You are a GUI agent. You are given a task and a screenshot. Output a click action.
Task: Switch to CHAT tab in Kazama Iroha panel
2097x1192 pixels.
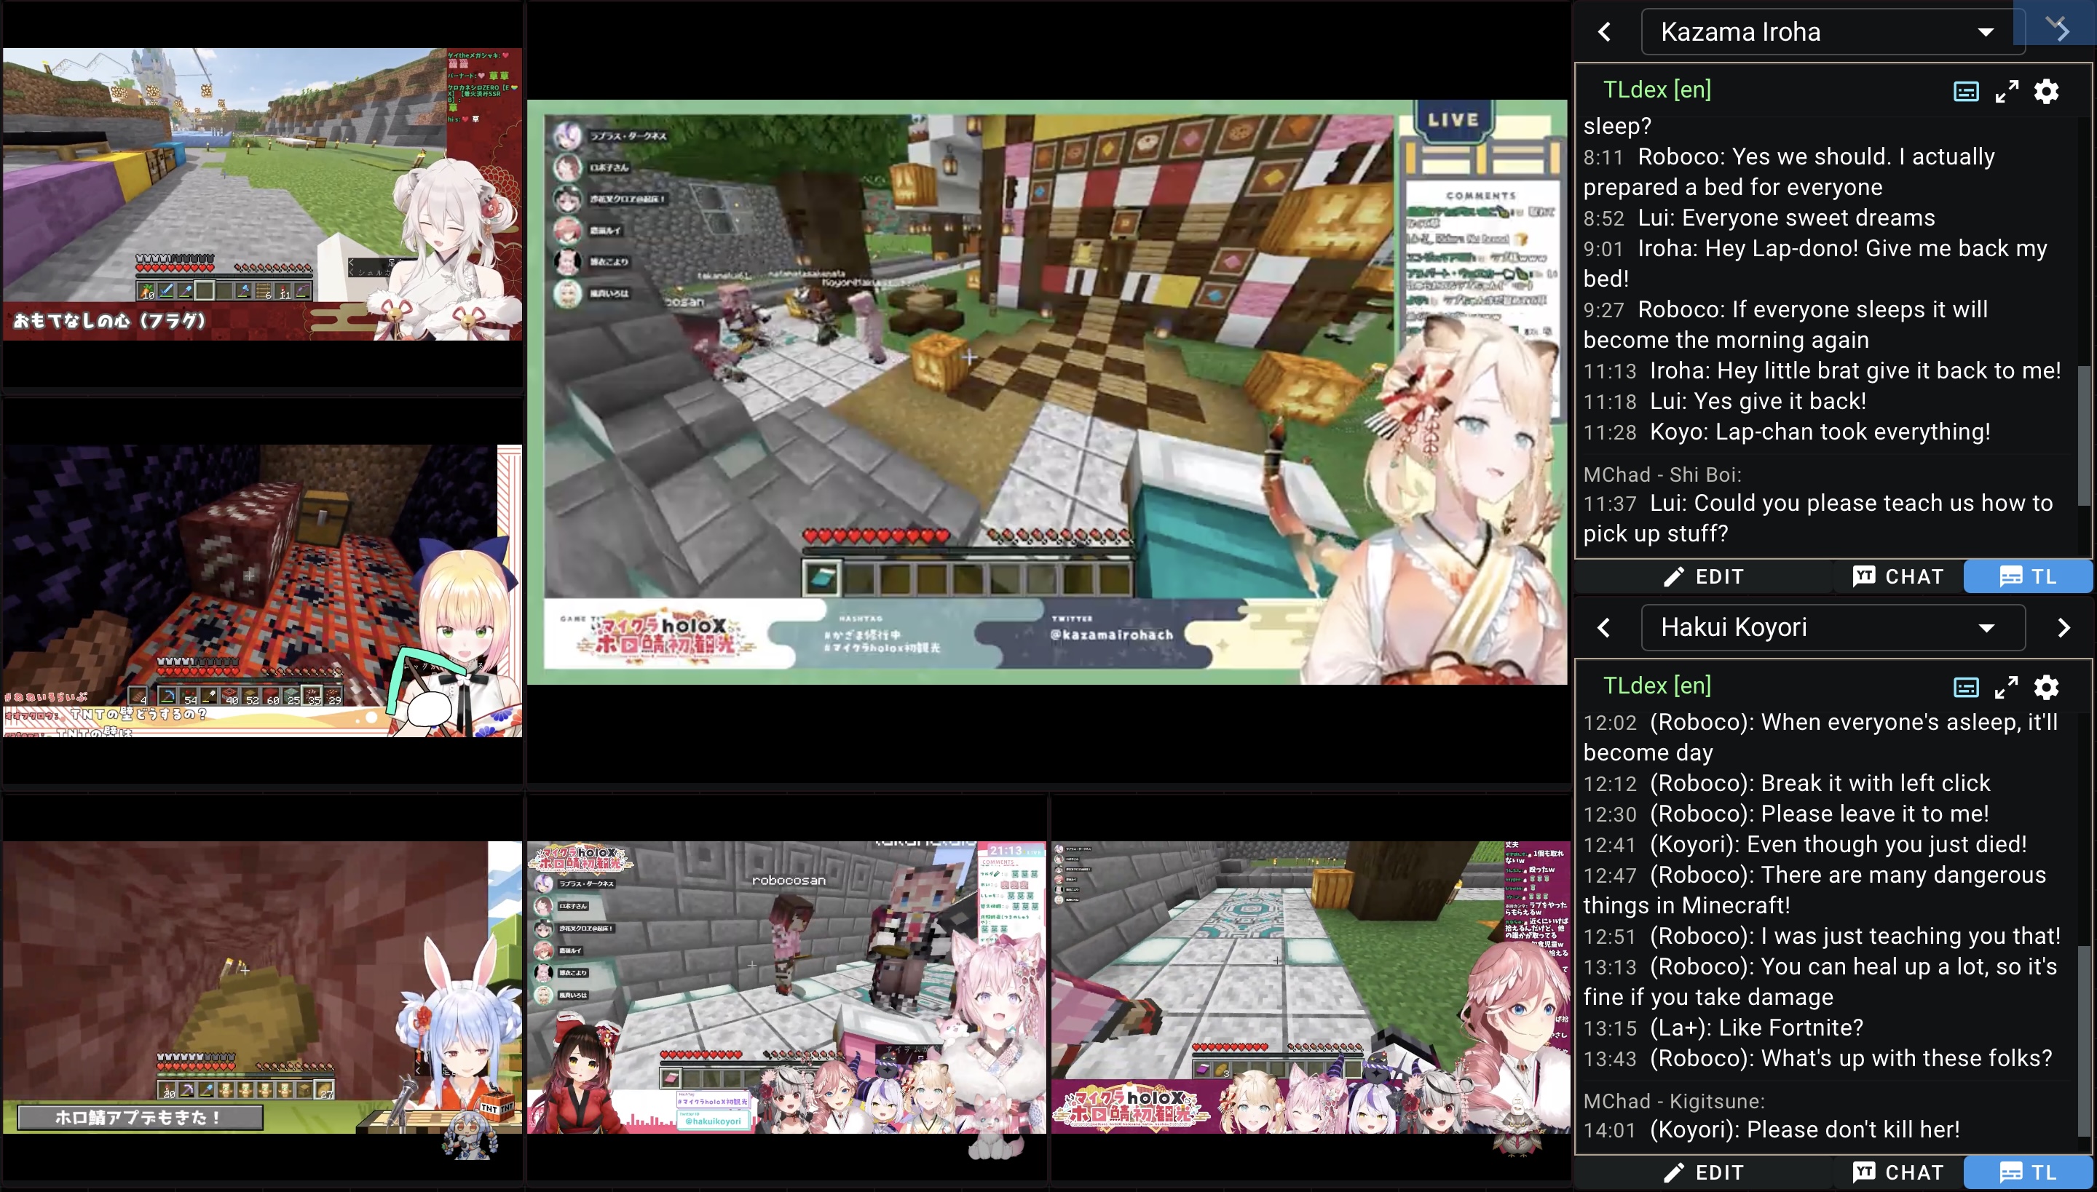pyautogui.click(x=1898, y=576)
